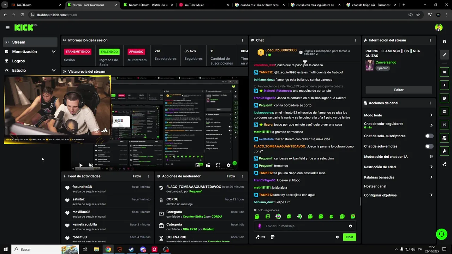
Task: Enter fullscreen on the stream preview
Action: pos(218,165)
